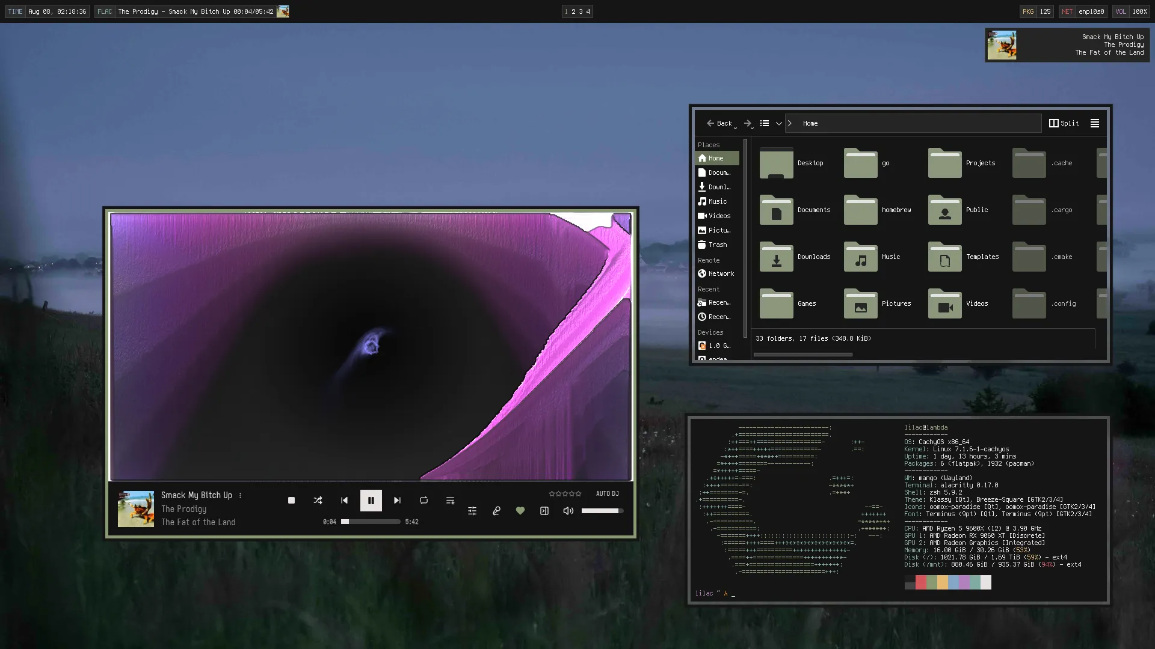The image size is (1155, 649).
Task: Expand the view mode dropdown chevron
Action: pos(779,123)
